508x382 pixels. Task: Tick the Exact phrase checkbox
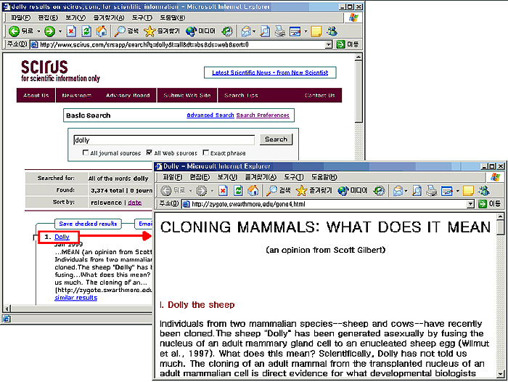coord(205,153)
